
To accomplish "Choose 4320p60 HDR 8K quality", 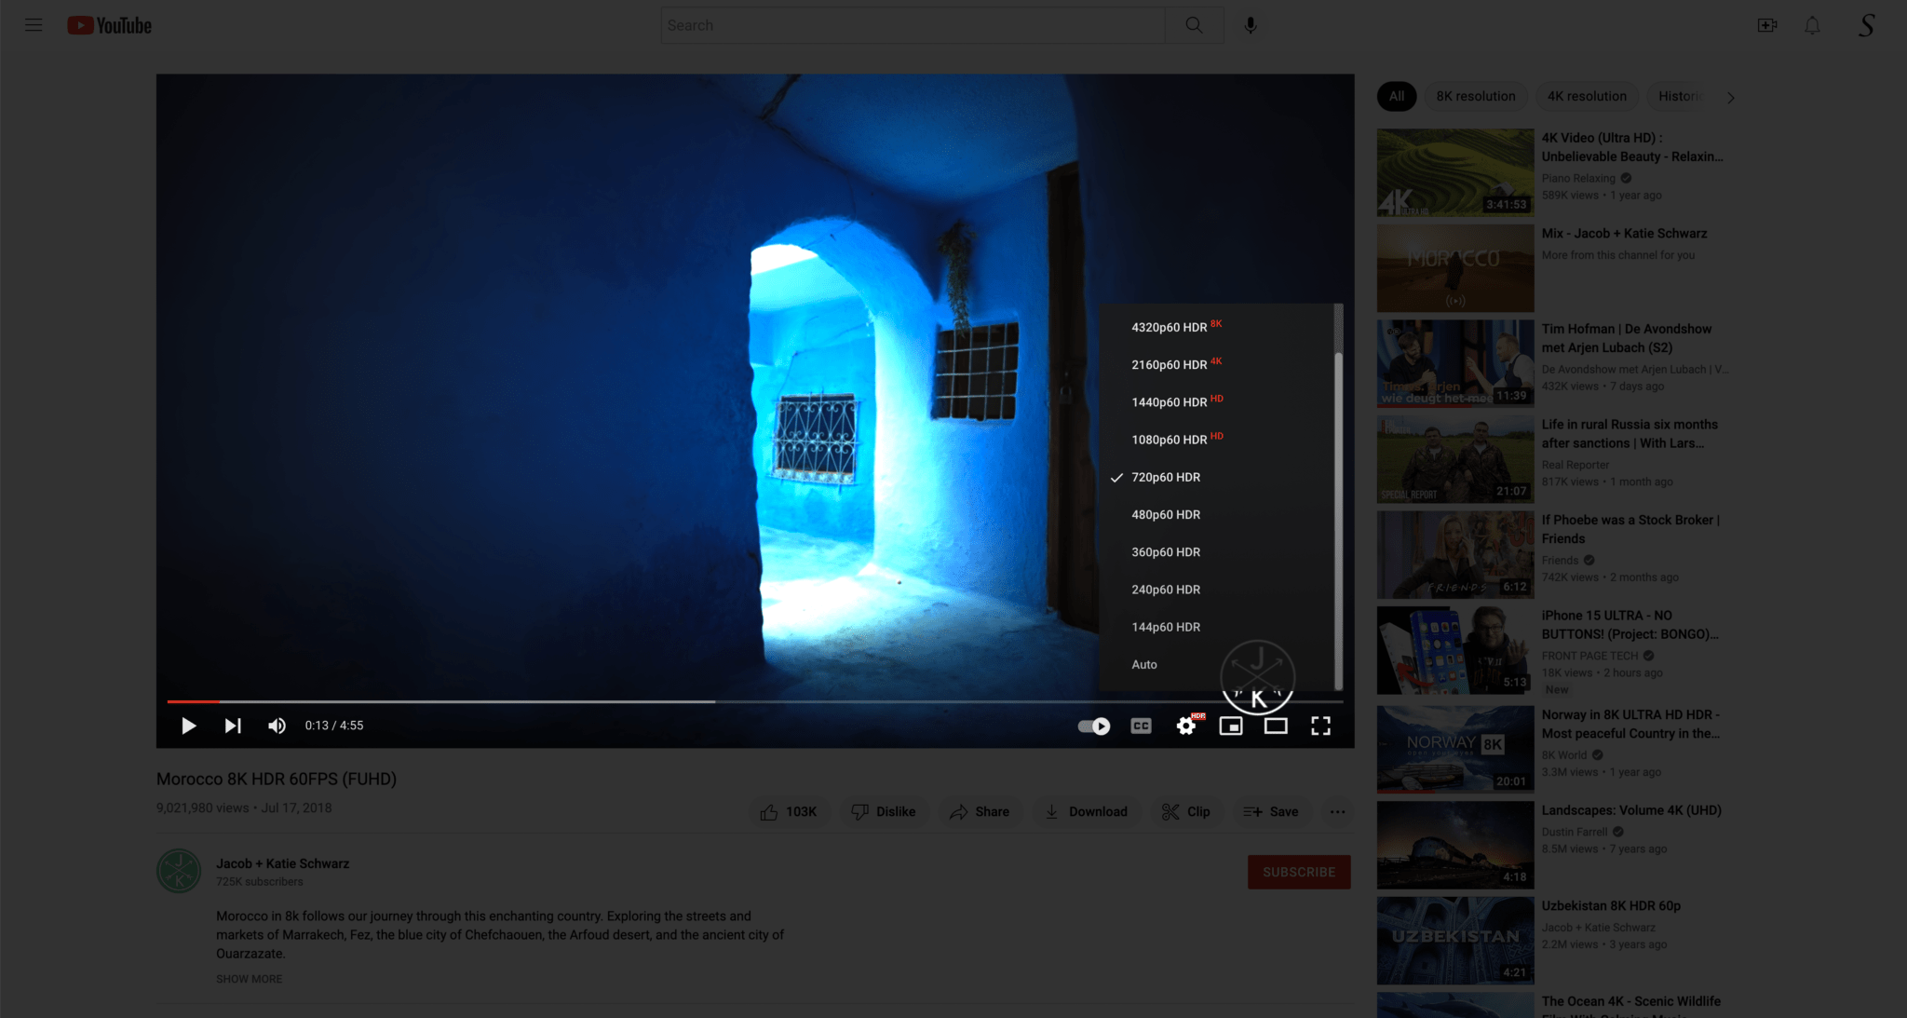I will (1170, 327).
